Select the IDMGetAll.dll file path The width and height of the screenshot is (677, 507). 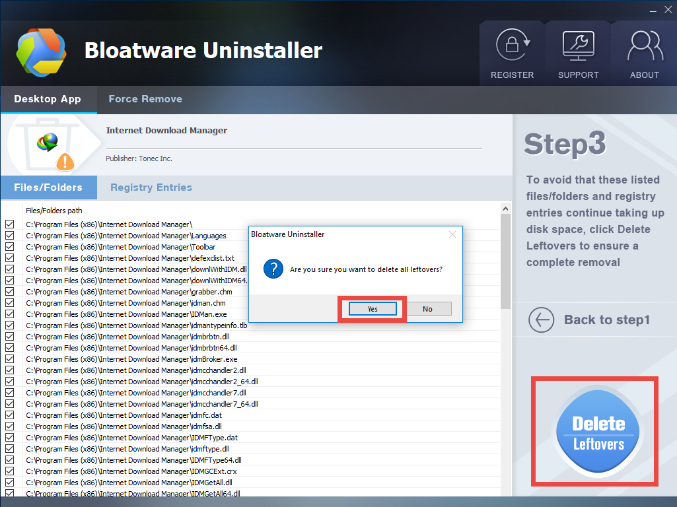129,483
